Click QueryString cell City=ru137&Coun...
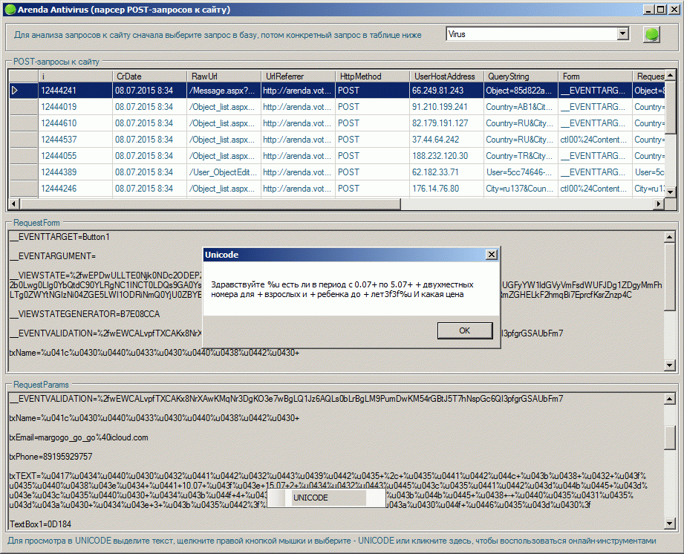 click(521, 189)
